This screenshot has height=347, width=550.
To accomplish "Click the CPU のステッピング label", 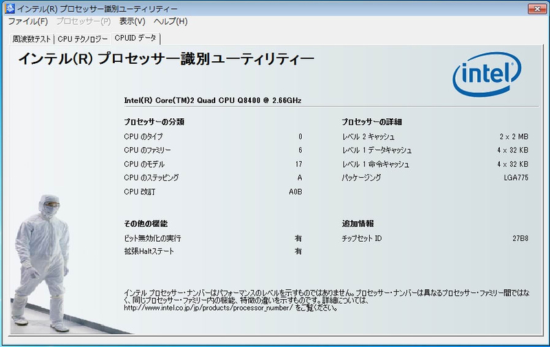I will click(151, 178).
